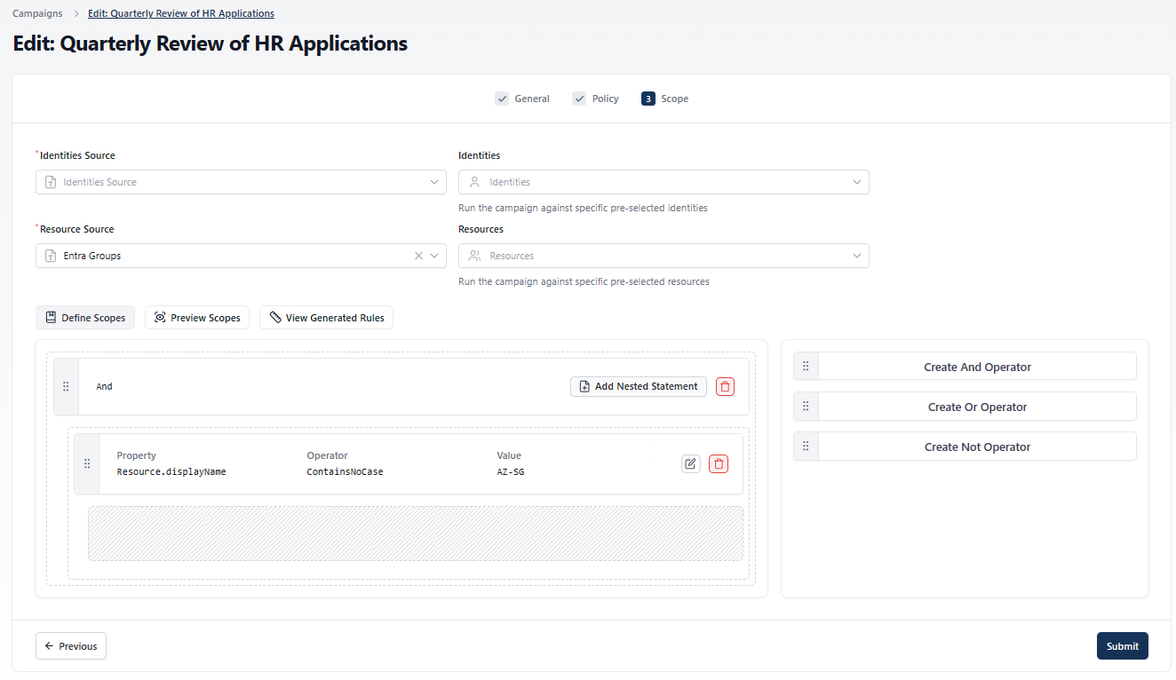Delete the ContainsNoCase condition via its trash icon

(719, 463)
